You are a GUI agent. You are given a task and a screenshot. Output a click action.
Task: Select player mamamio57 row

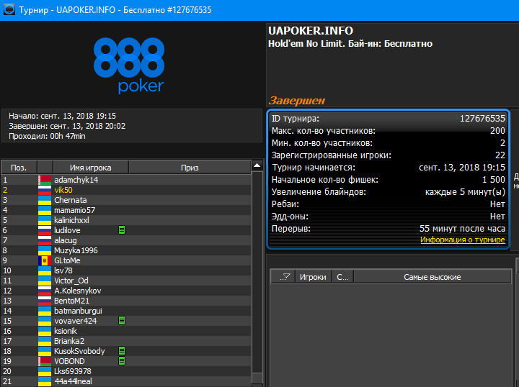125,210
